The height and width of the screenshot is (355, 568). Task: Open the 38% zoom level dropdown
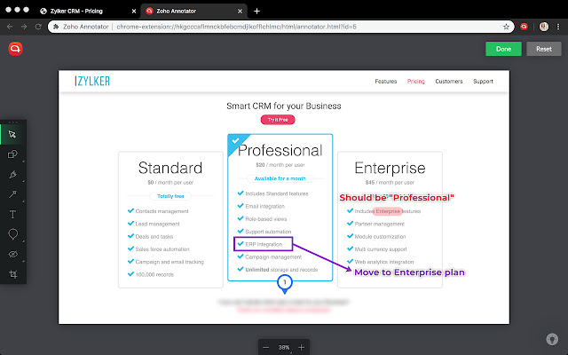[x=284, y=347]
